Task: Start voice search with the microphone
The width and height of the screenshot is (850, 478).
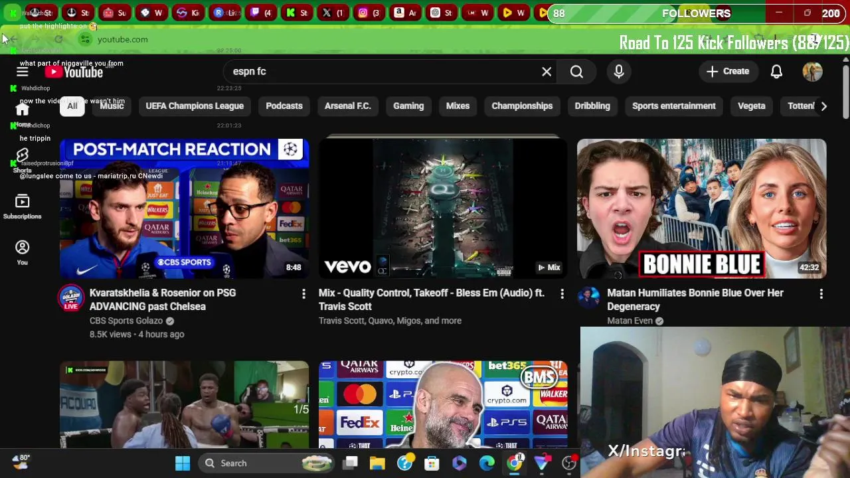Action: click(619, 72)
